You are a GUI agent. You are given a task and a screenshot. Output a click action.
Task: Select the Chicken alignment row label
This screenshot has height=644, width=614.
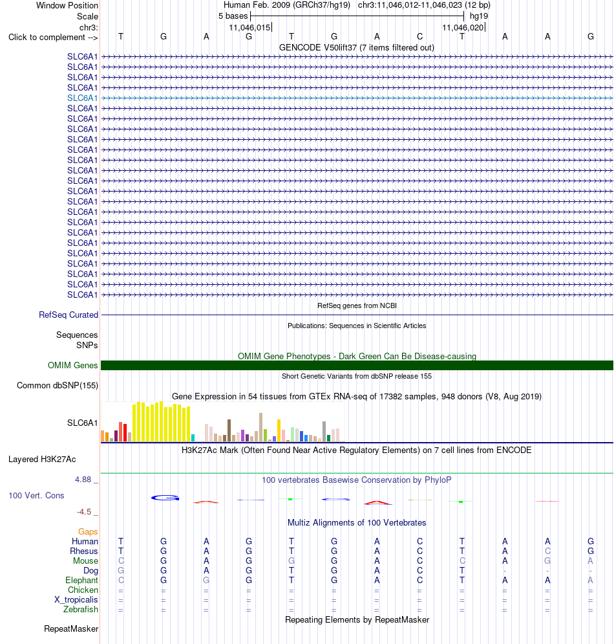tap(83, 590)
